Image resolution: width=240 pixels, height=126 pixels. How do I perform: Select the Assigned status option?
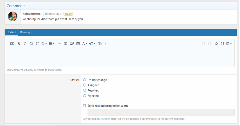pyautogui.click(x=85, y=85)
